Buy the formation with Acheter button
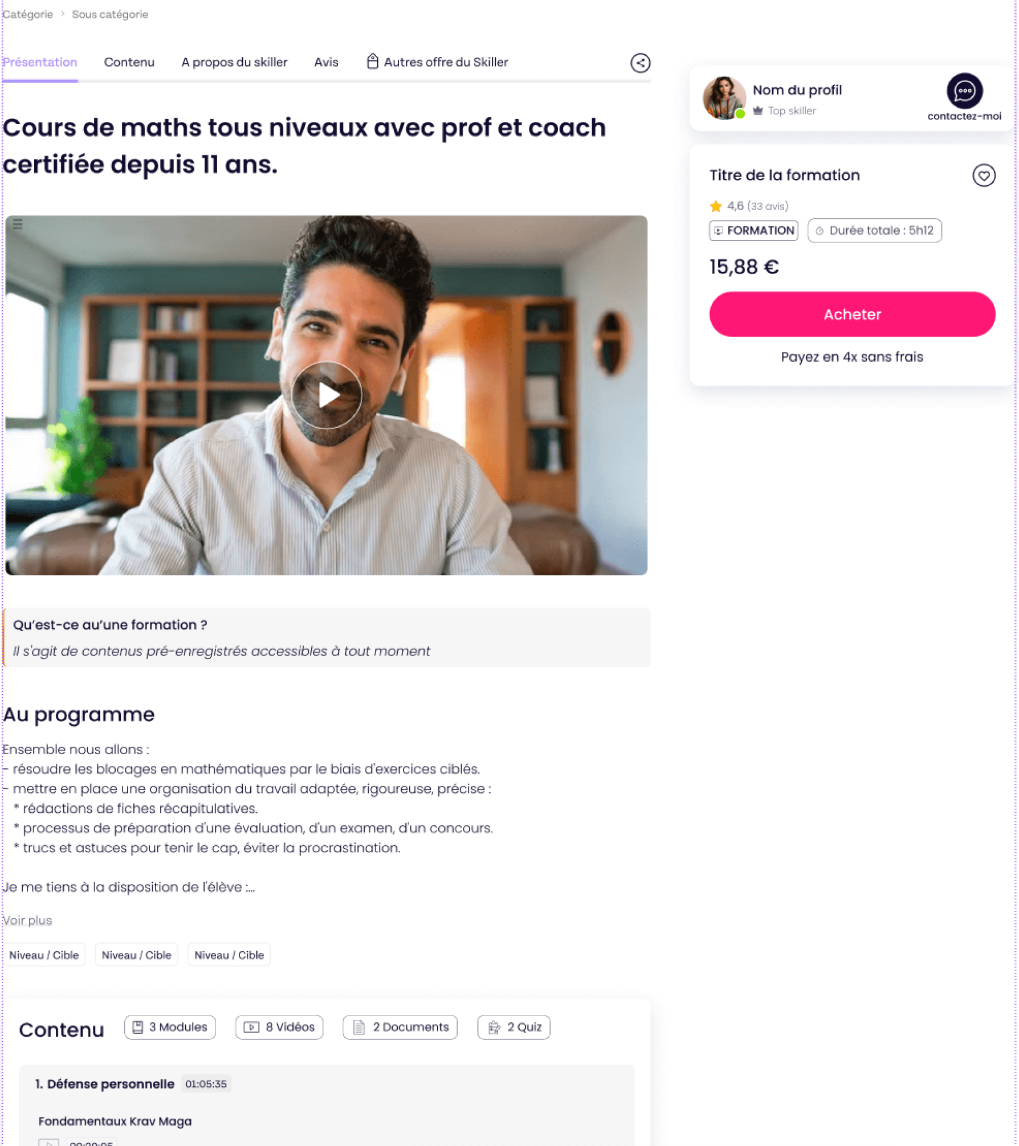1019x1146 pixels. click(852, 314)
